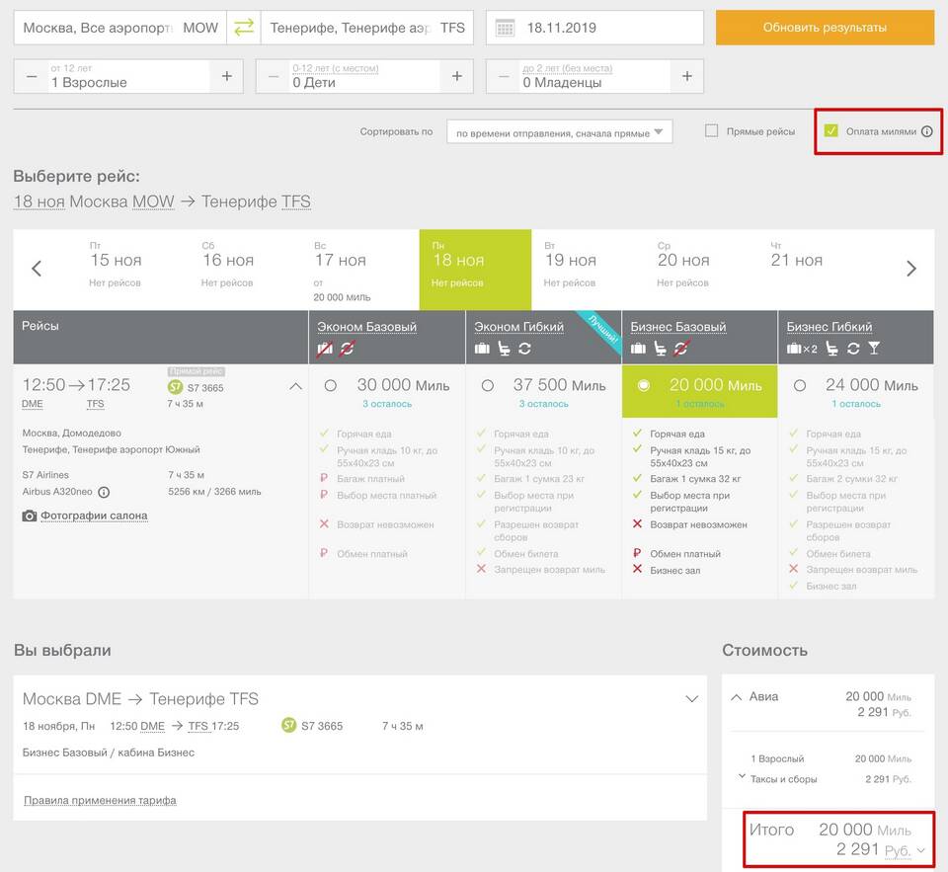This screenshot has height=872, width=948.
Task: Click info icon next to Оплата милями
Action: [926, 131]
